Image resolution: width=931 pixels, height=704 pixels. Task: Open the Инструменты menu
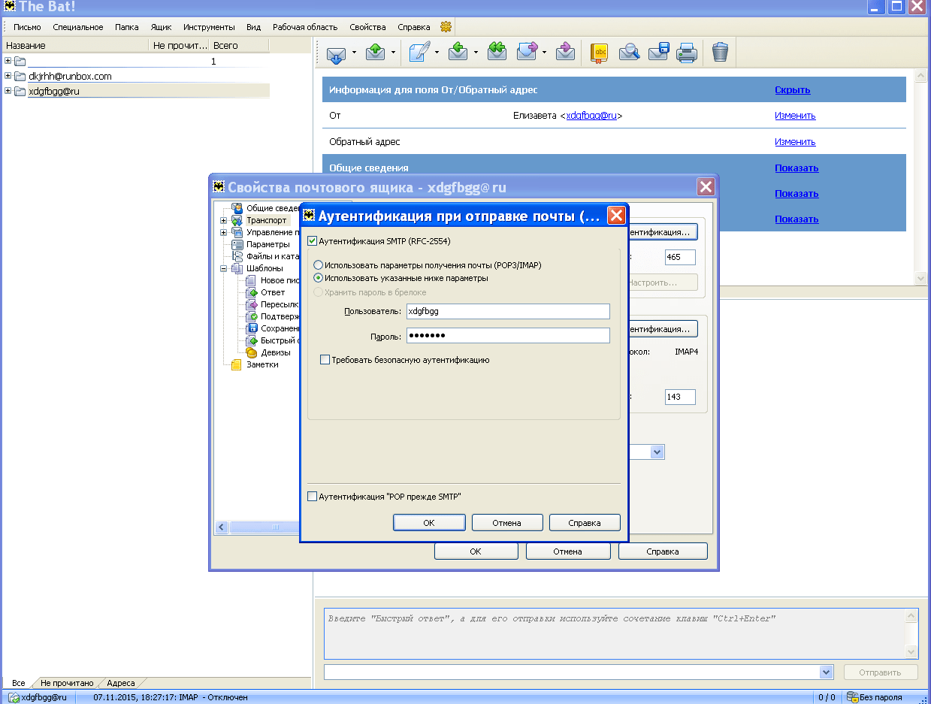click(x=209, y=27)
